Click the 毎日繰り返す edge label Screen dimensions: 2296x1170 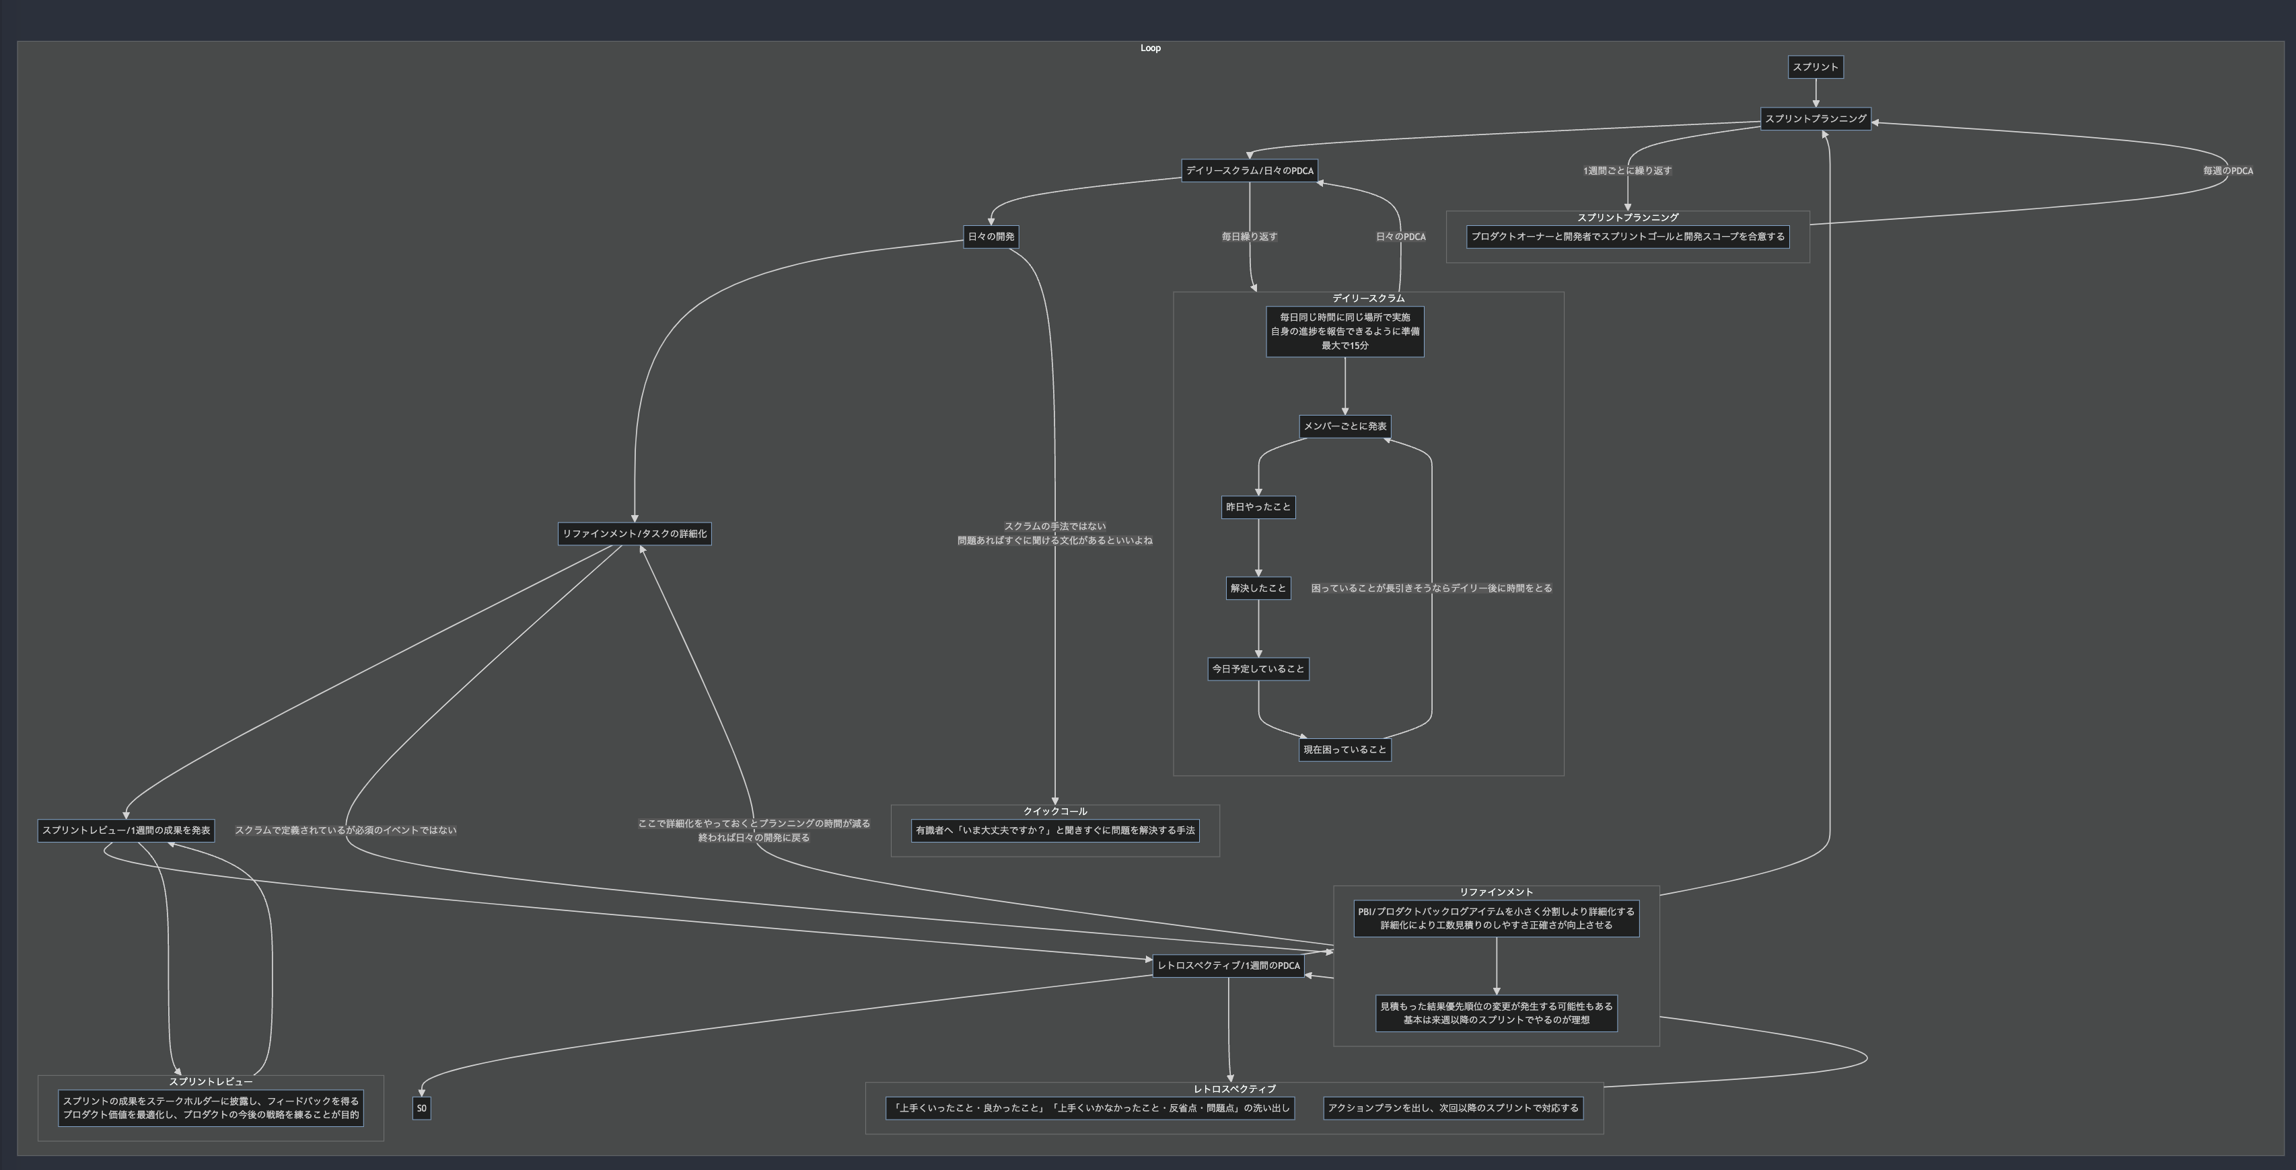pos(1249,236)
